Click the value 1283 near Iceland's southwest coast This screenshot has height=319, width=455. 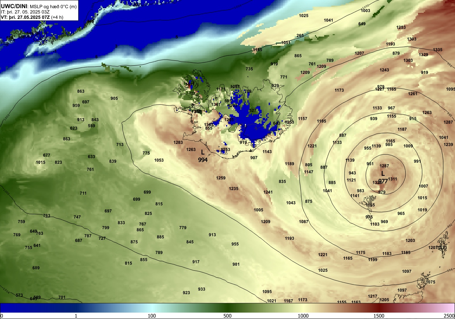pos(178,142)
